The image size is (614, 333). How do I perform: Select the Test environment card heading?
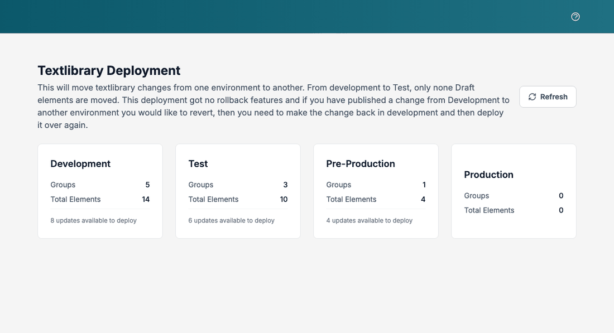click(x=198, y=163)
